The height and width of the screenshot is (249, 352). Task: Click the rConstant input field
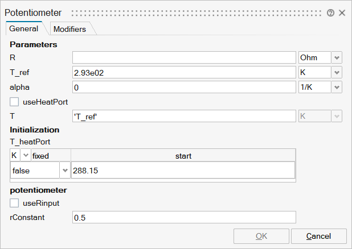184,217
